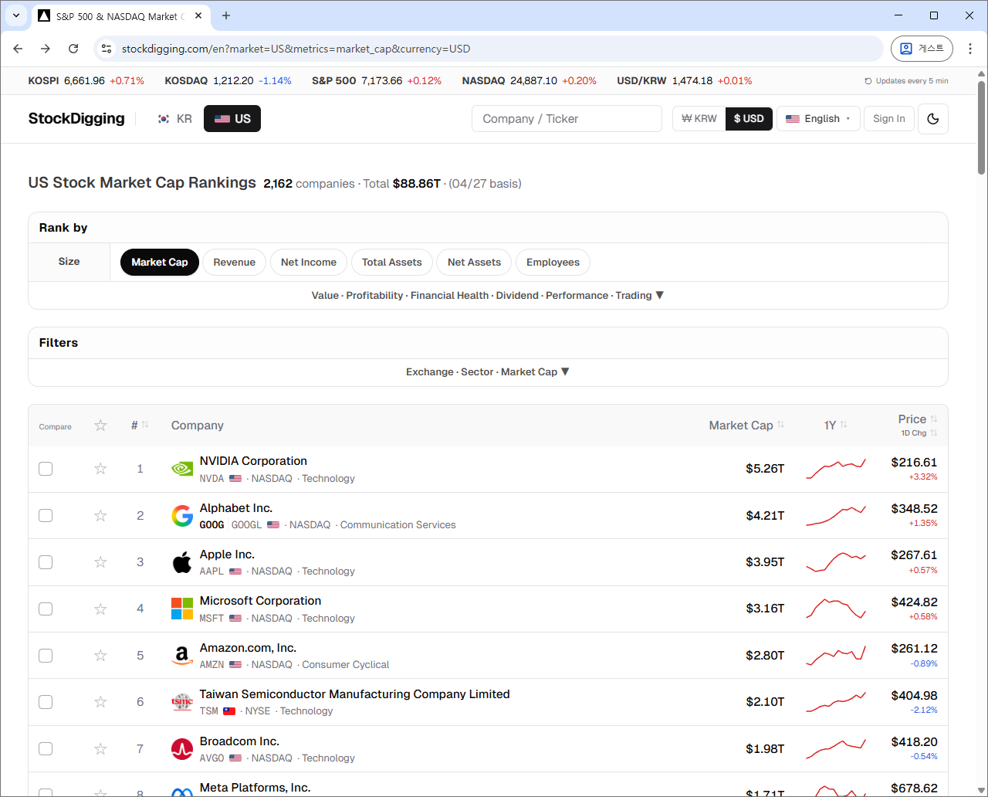Viewport: 988px width, 797px height.
Task: Open a new browser tab
Action: click(x=226, y=15)
